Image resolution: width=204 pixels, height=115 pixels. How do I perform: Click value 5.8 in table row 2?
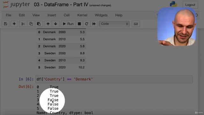click(82, 46)
